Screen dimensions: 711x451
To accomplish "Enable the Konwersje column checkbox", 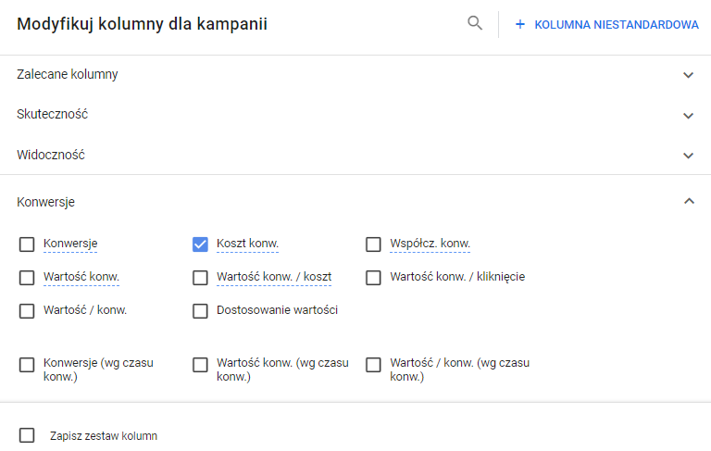I will (x=27, y=244).
